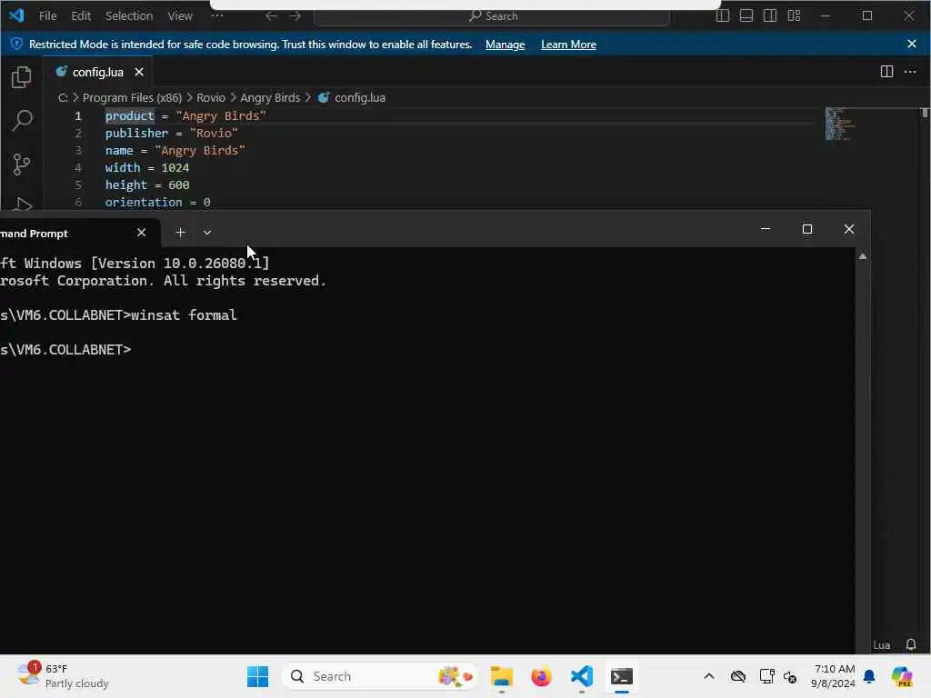Viewport: 931px width, 698px height.
Task: Click the Learn More link
Action: tap(568, 45)
